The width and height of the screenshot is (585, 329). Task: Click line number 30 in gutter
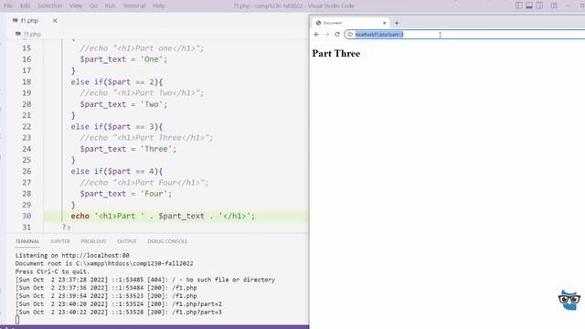click(27, 216)
